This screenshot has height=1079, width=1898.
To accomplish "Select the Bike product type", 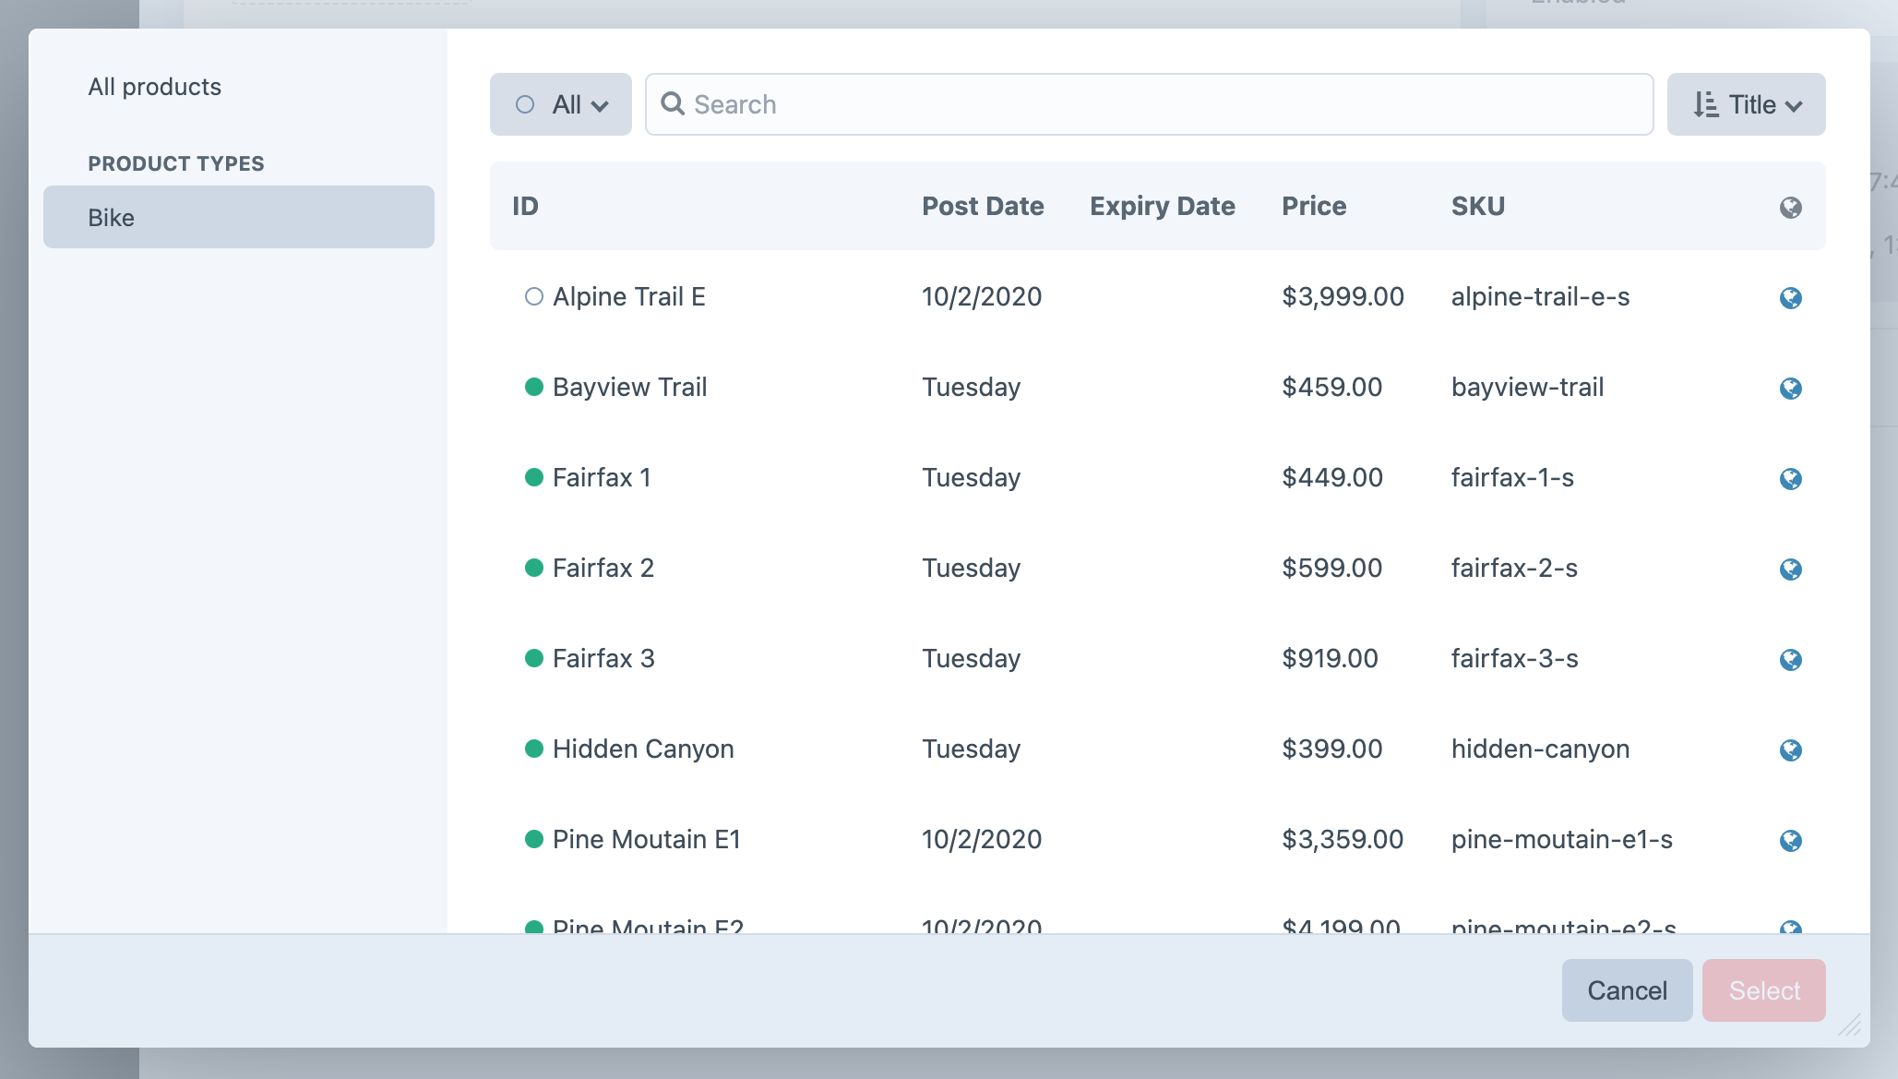I will click(239, 217).
